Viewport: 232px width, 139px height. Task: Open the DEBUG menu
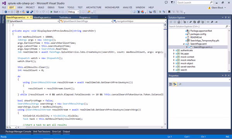[51, 7]
